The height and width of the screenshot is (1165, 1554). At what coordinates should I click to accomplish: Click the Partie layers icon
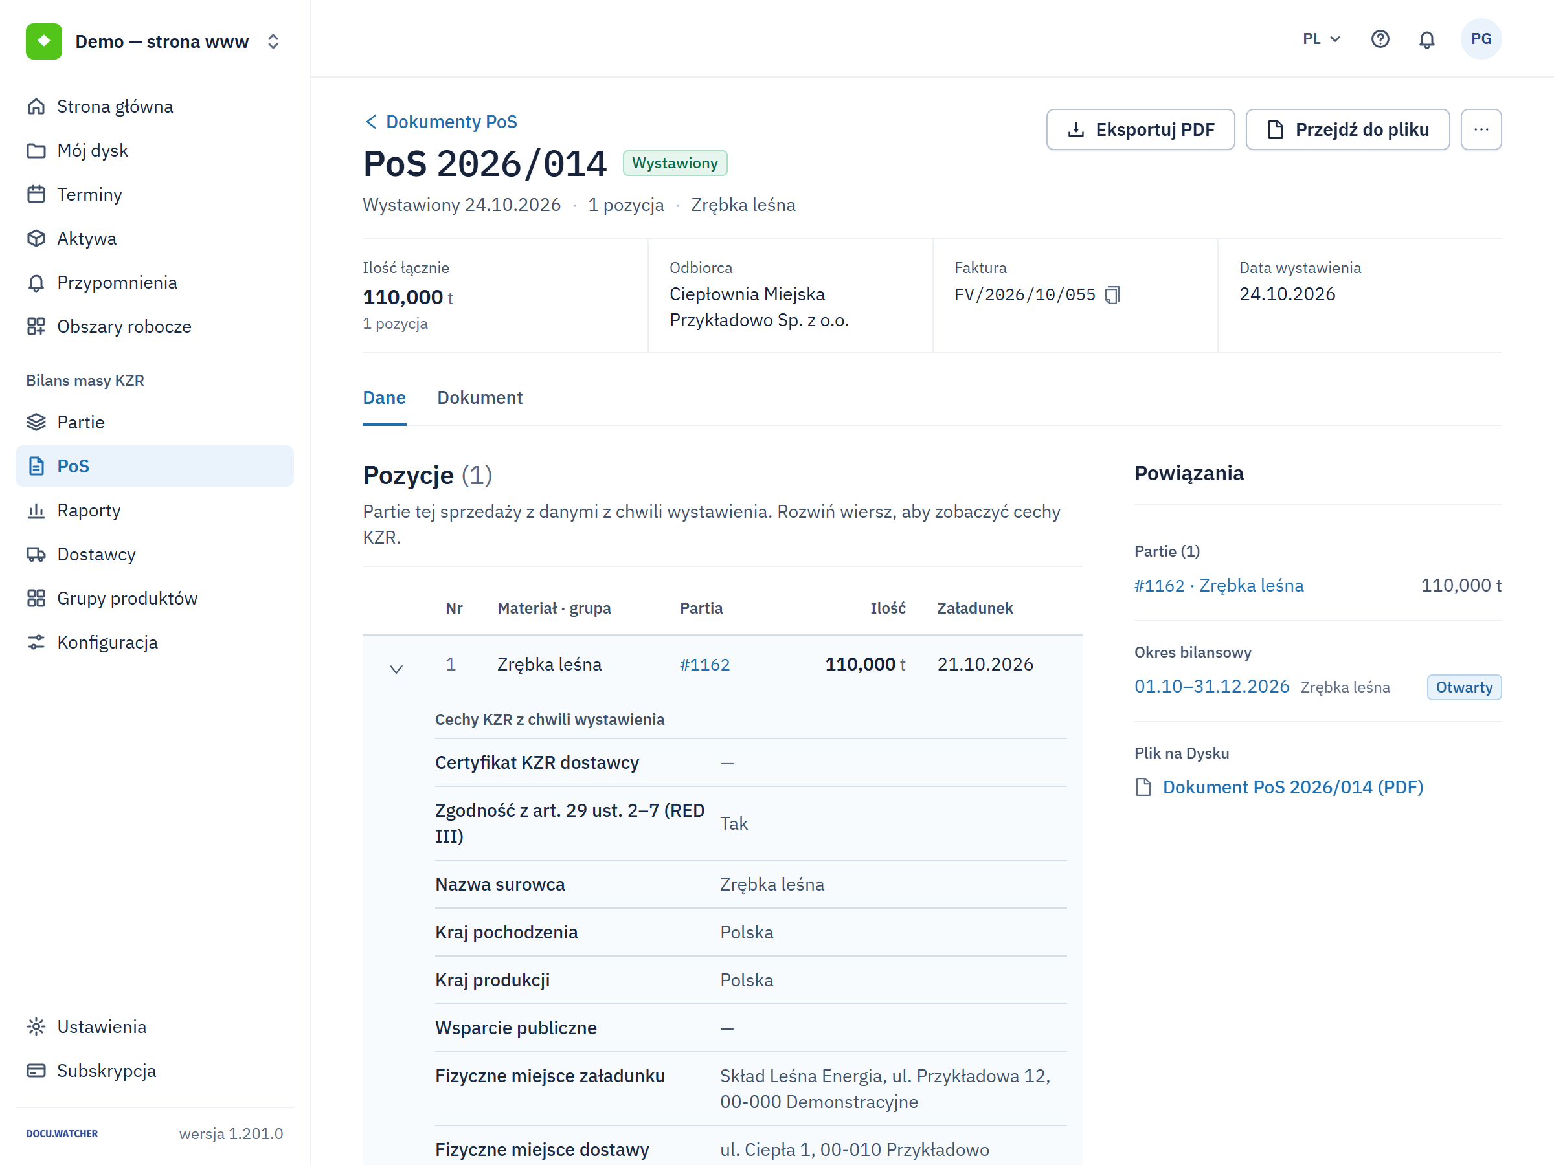coord(36,422)
